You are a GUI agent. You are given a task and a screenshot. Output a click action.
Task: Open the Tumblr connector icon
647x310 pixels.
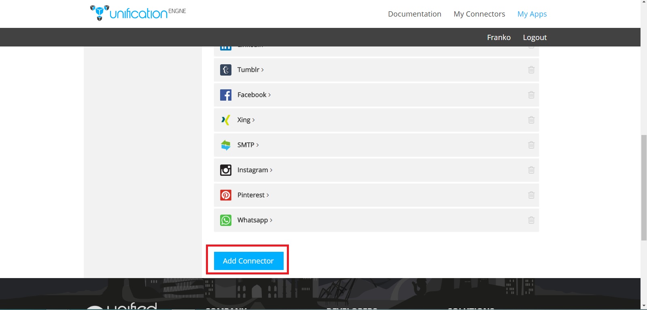tap(226, 70)
